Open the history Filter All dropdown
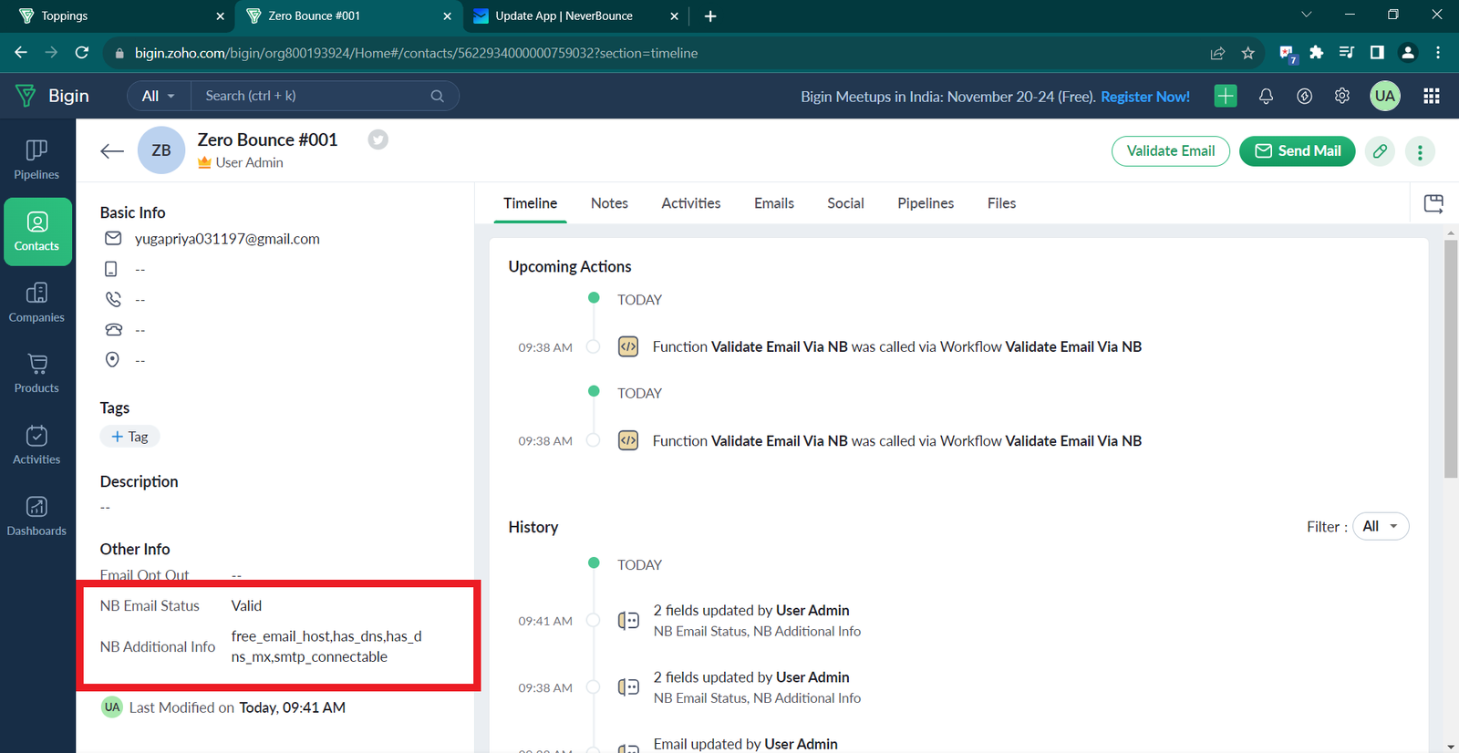This screenshot has height=753, width=1459. [1381, 526]
